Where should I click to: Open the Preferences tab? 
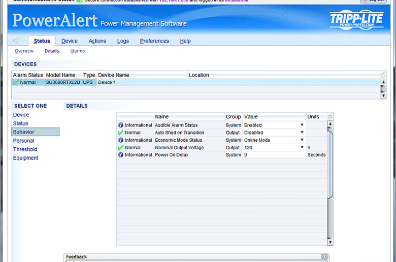154,41
